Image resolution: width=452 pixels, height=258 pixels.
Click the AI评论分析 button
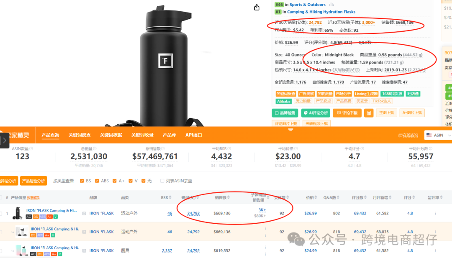coord(316,113)
